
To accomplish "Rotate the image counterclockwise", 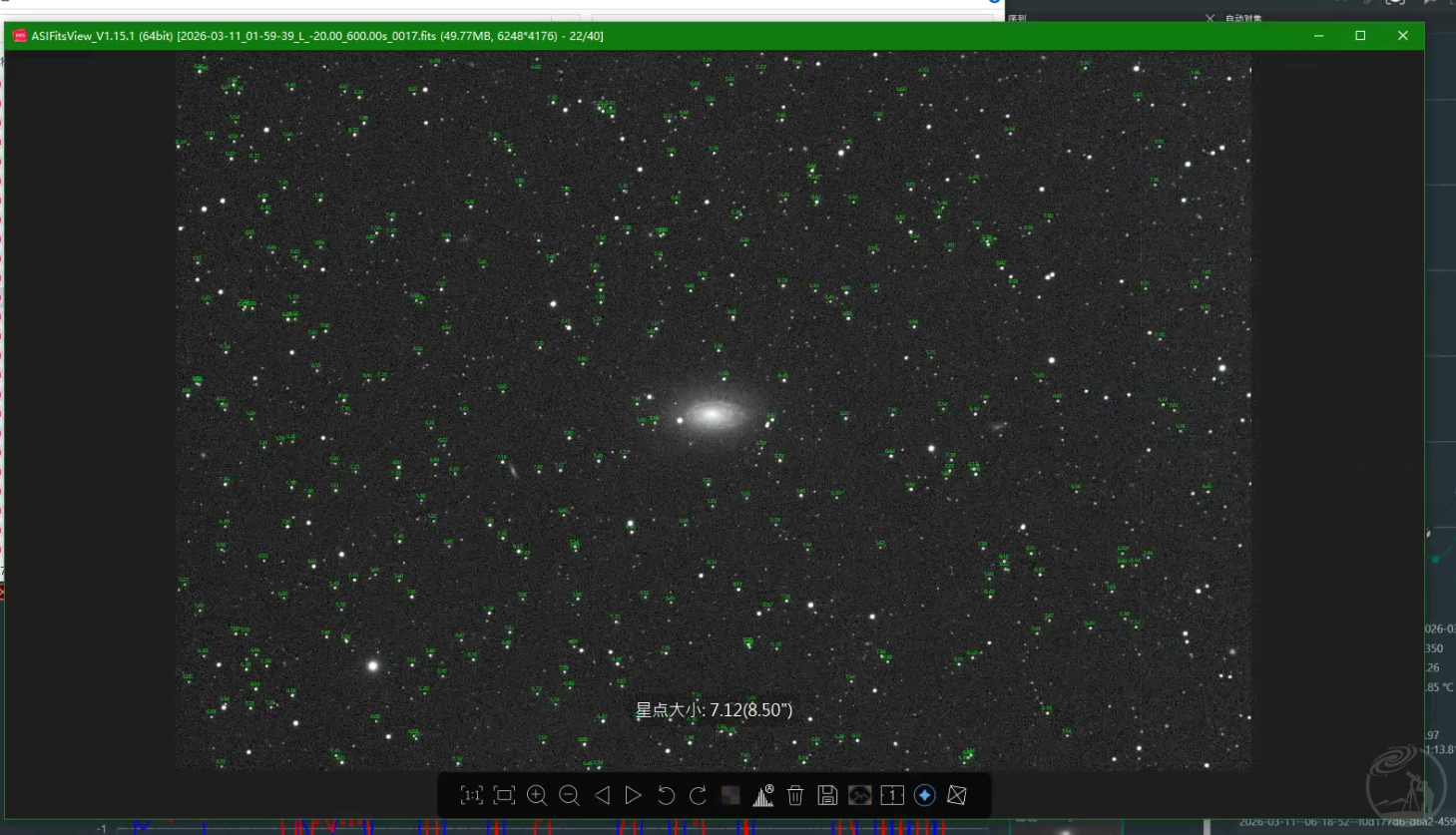I will point(666,795).
